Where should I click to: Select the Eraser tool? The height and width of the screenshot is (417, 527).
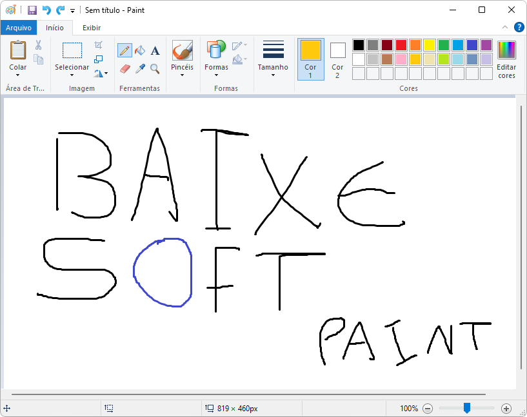124,69
